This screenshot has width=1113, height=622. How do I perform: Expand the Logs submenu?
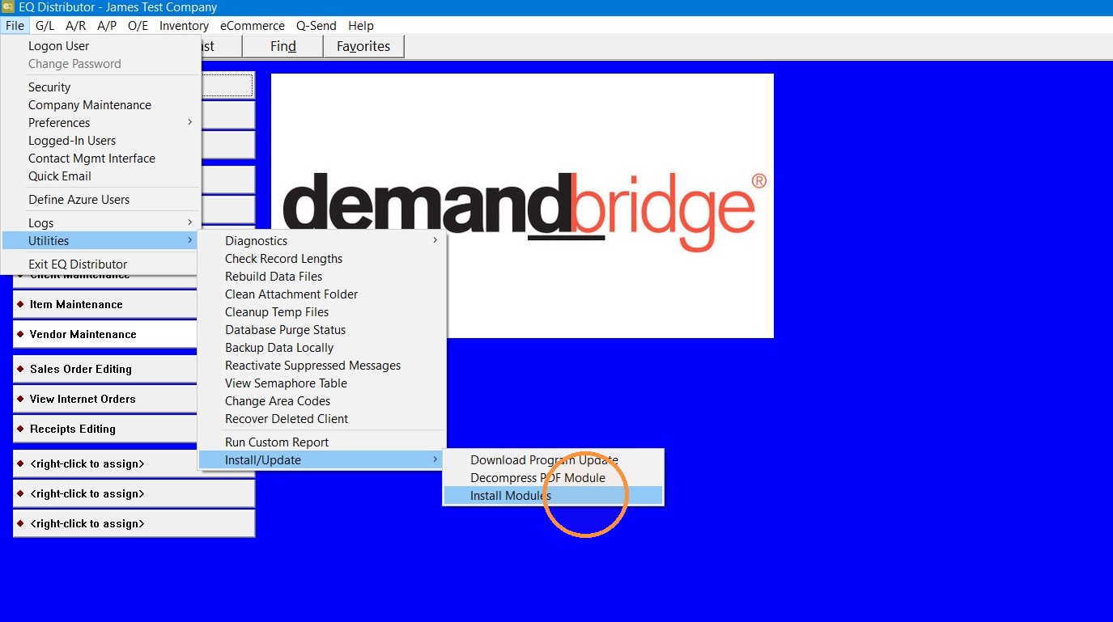(100, 223)
